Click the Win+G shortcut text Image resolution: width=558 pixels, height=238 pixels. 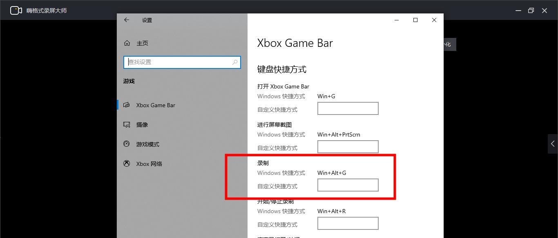[326, 96]
